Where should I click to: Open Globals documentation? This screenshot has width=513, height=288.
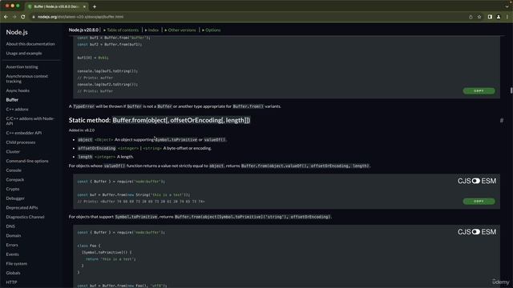pos(13,273)
